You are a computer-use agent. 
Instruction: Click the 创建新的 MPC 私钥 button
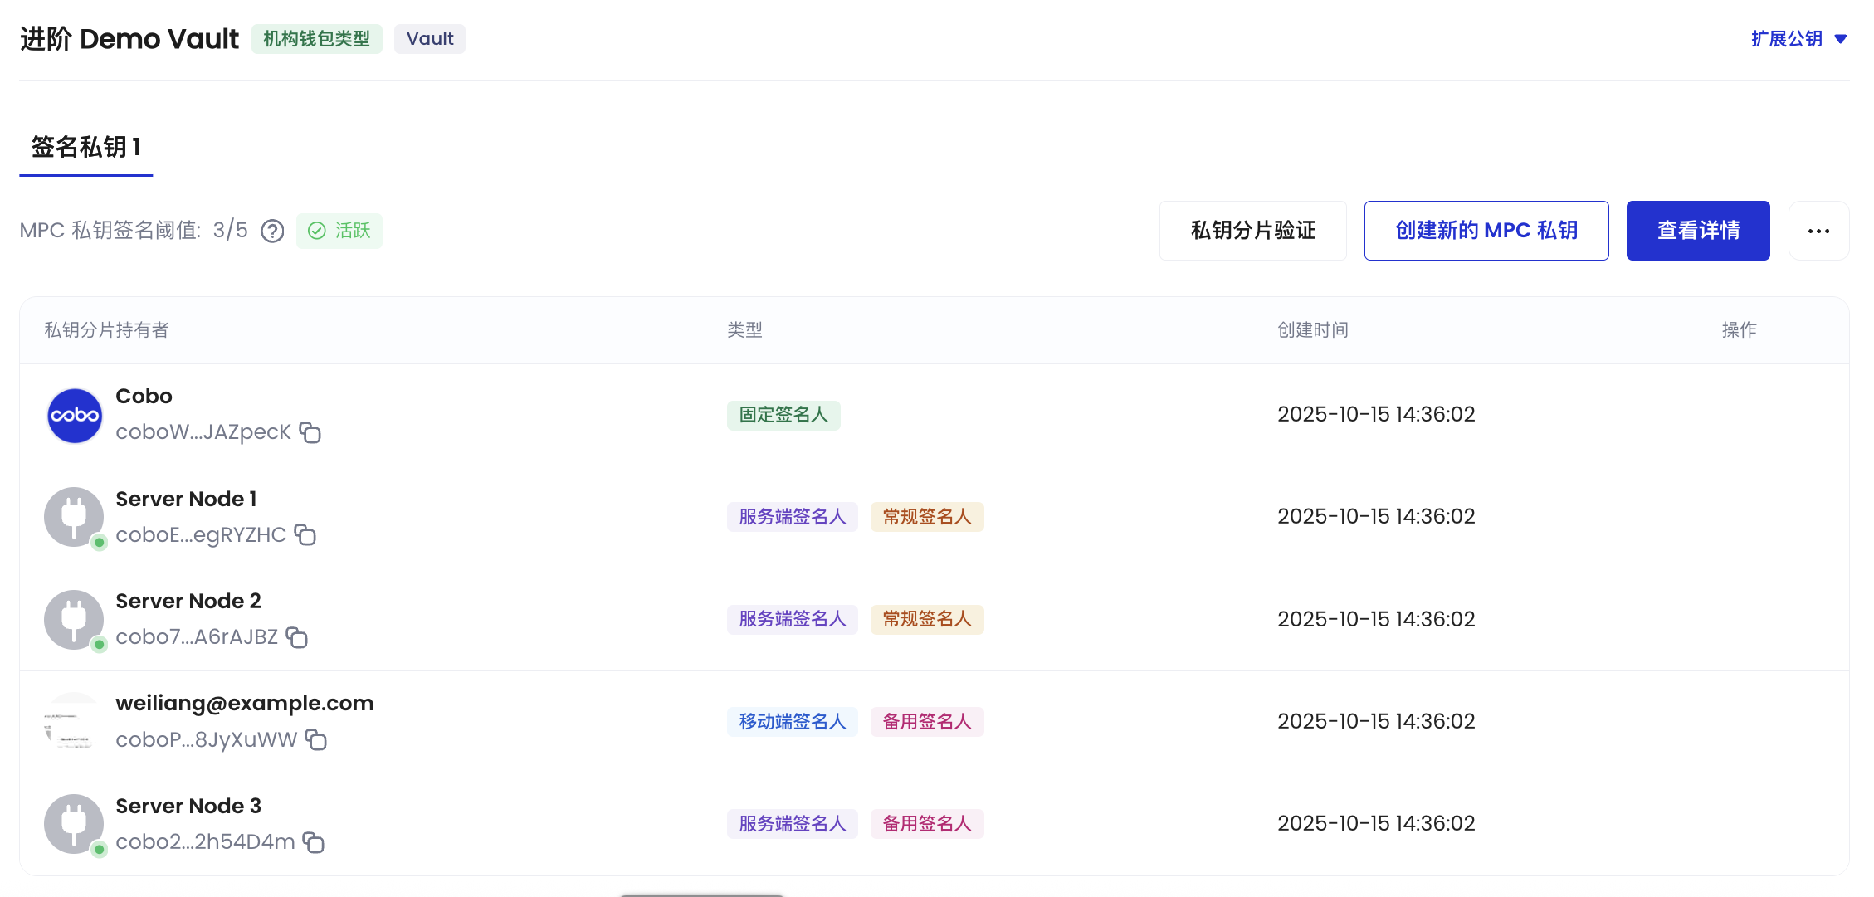(x=1486, y=231)
